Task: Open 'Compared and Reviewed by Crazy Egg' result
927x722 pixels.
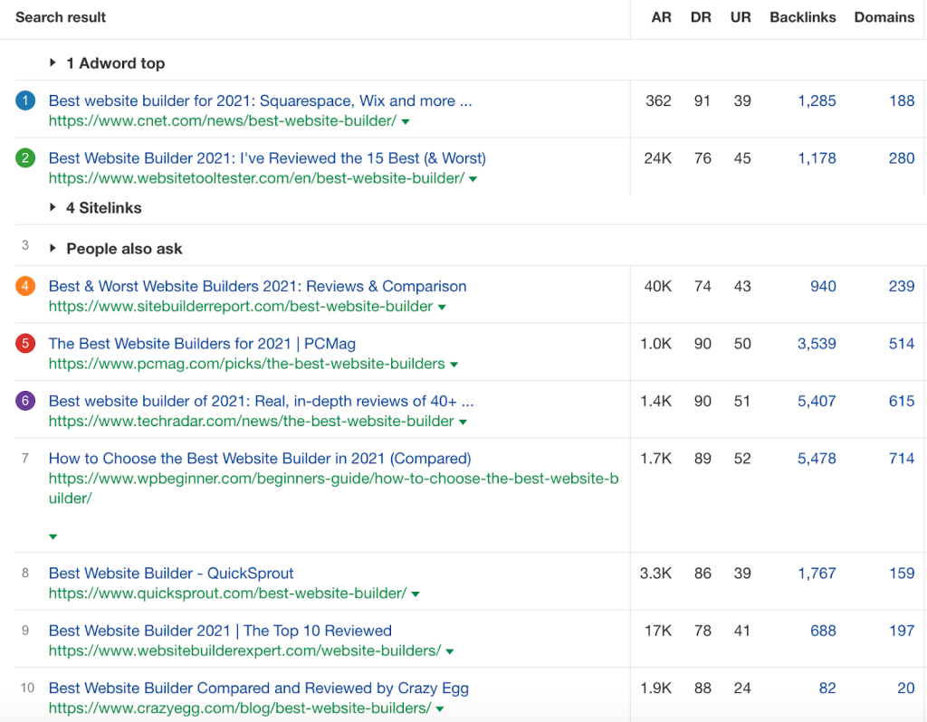Action: pyautogui.click(x=258, y=688)
